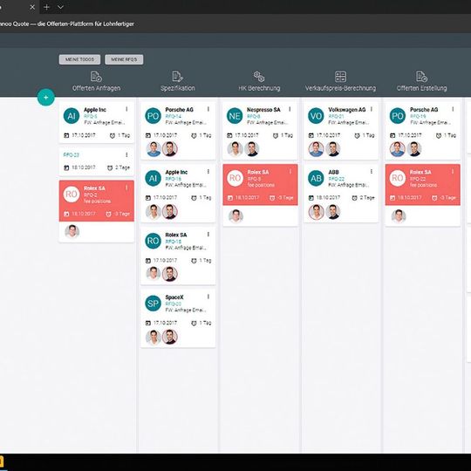The height and width of the screenshot is (471, 471).
Task: Click the Offerten Erstellung column icon
Action: 421,76
